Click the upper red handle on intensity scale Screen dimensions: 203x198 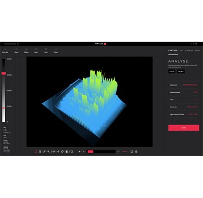4,73
